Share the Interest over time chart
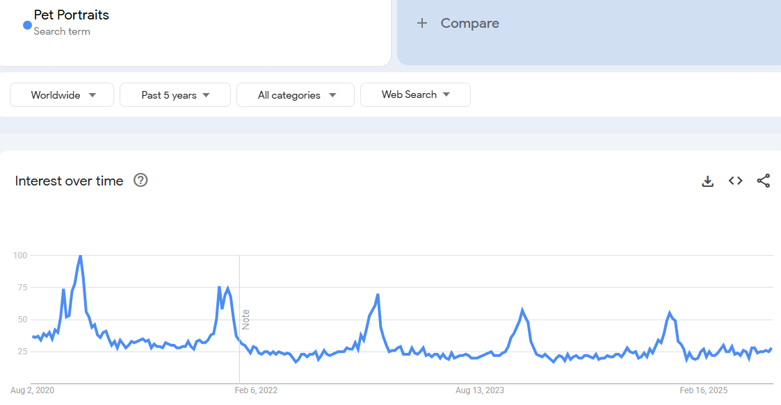This screenshot has width=781, height=405. pos(763,181)
